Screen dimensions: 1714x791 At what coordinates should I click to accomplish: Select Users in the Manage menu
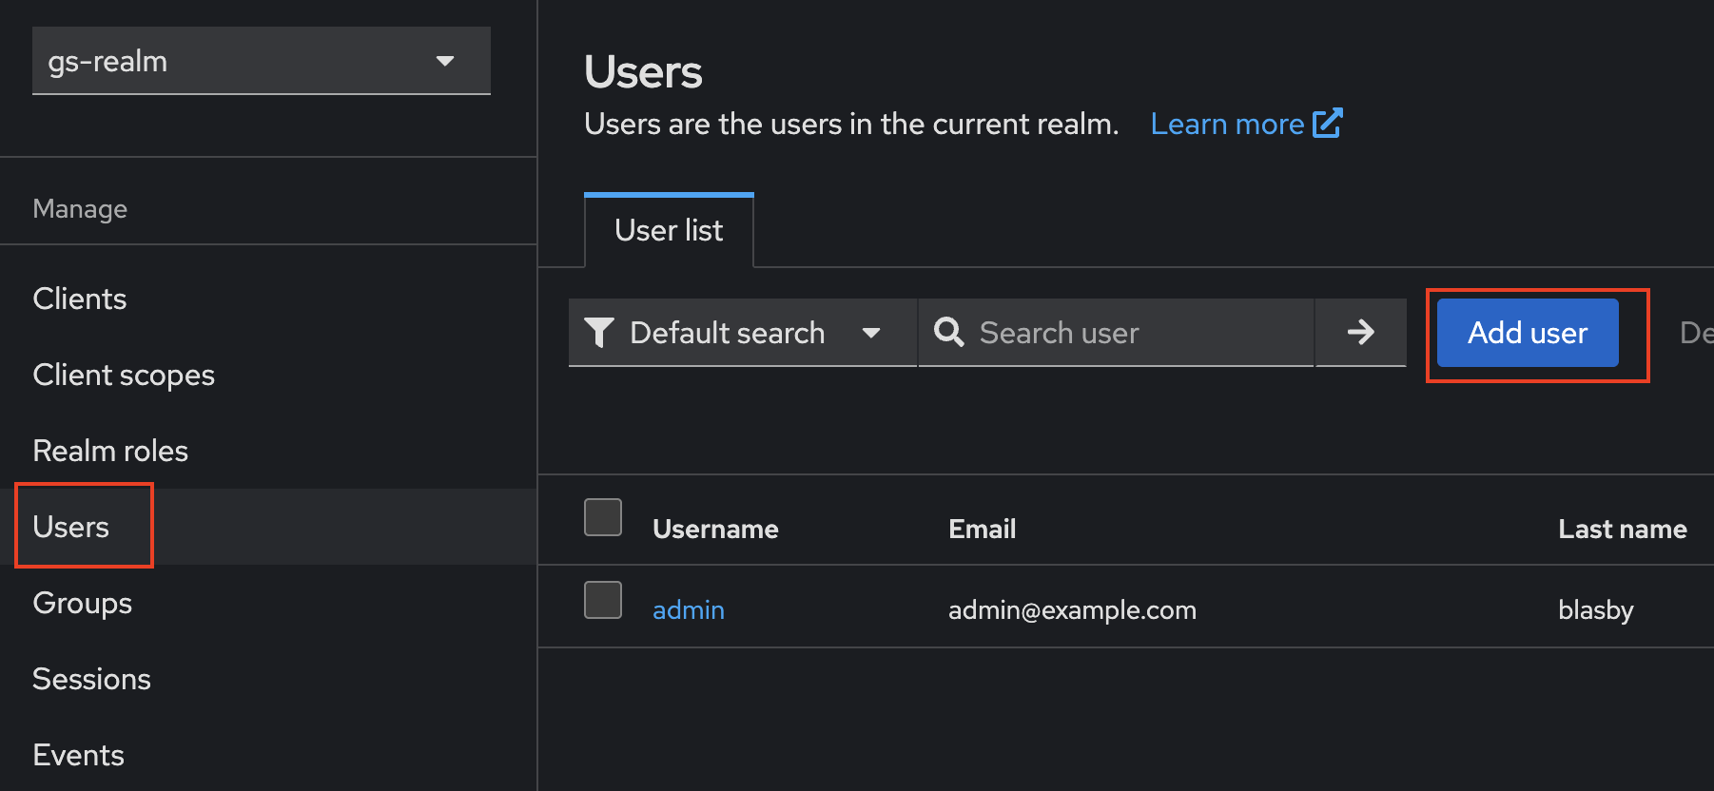click(x=71, y=528)
